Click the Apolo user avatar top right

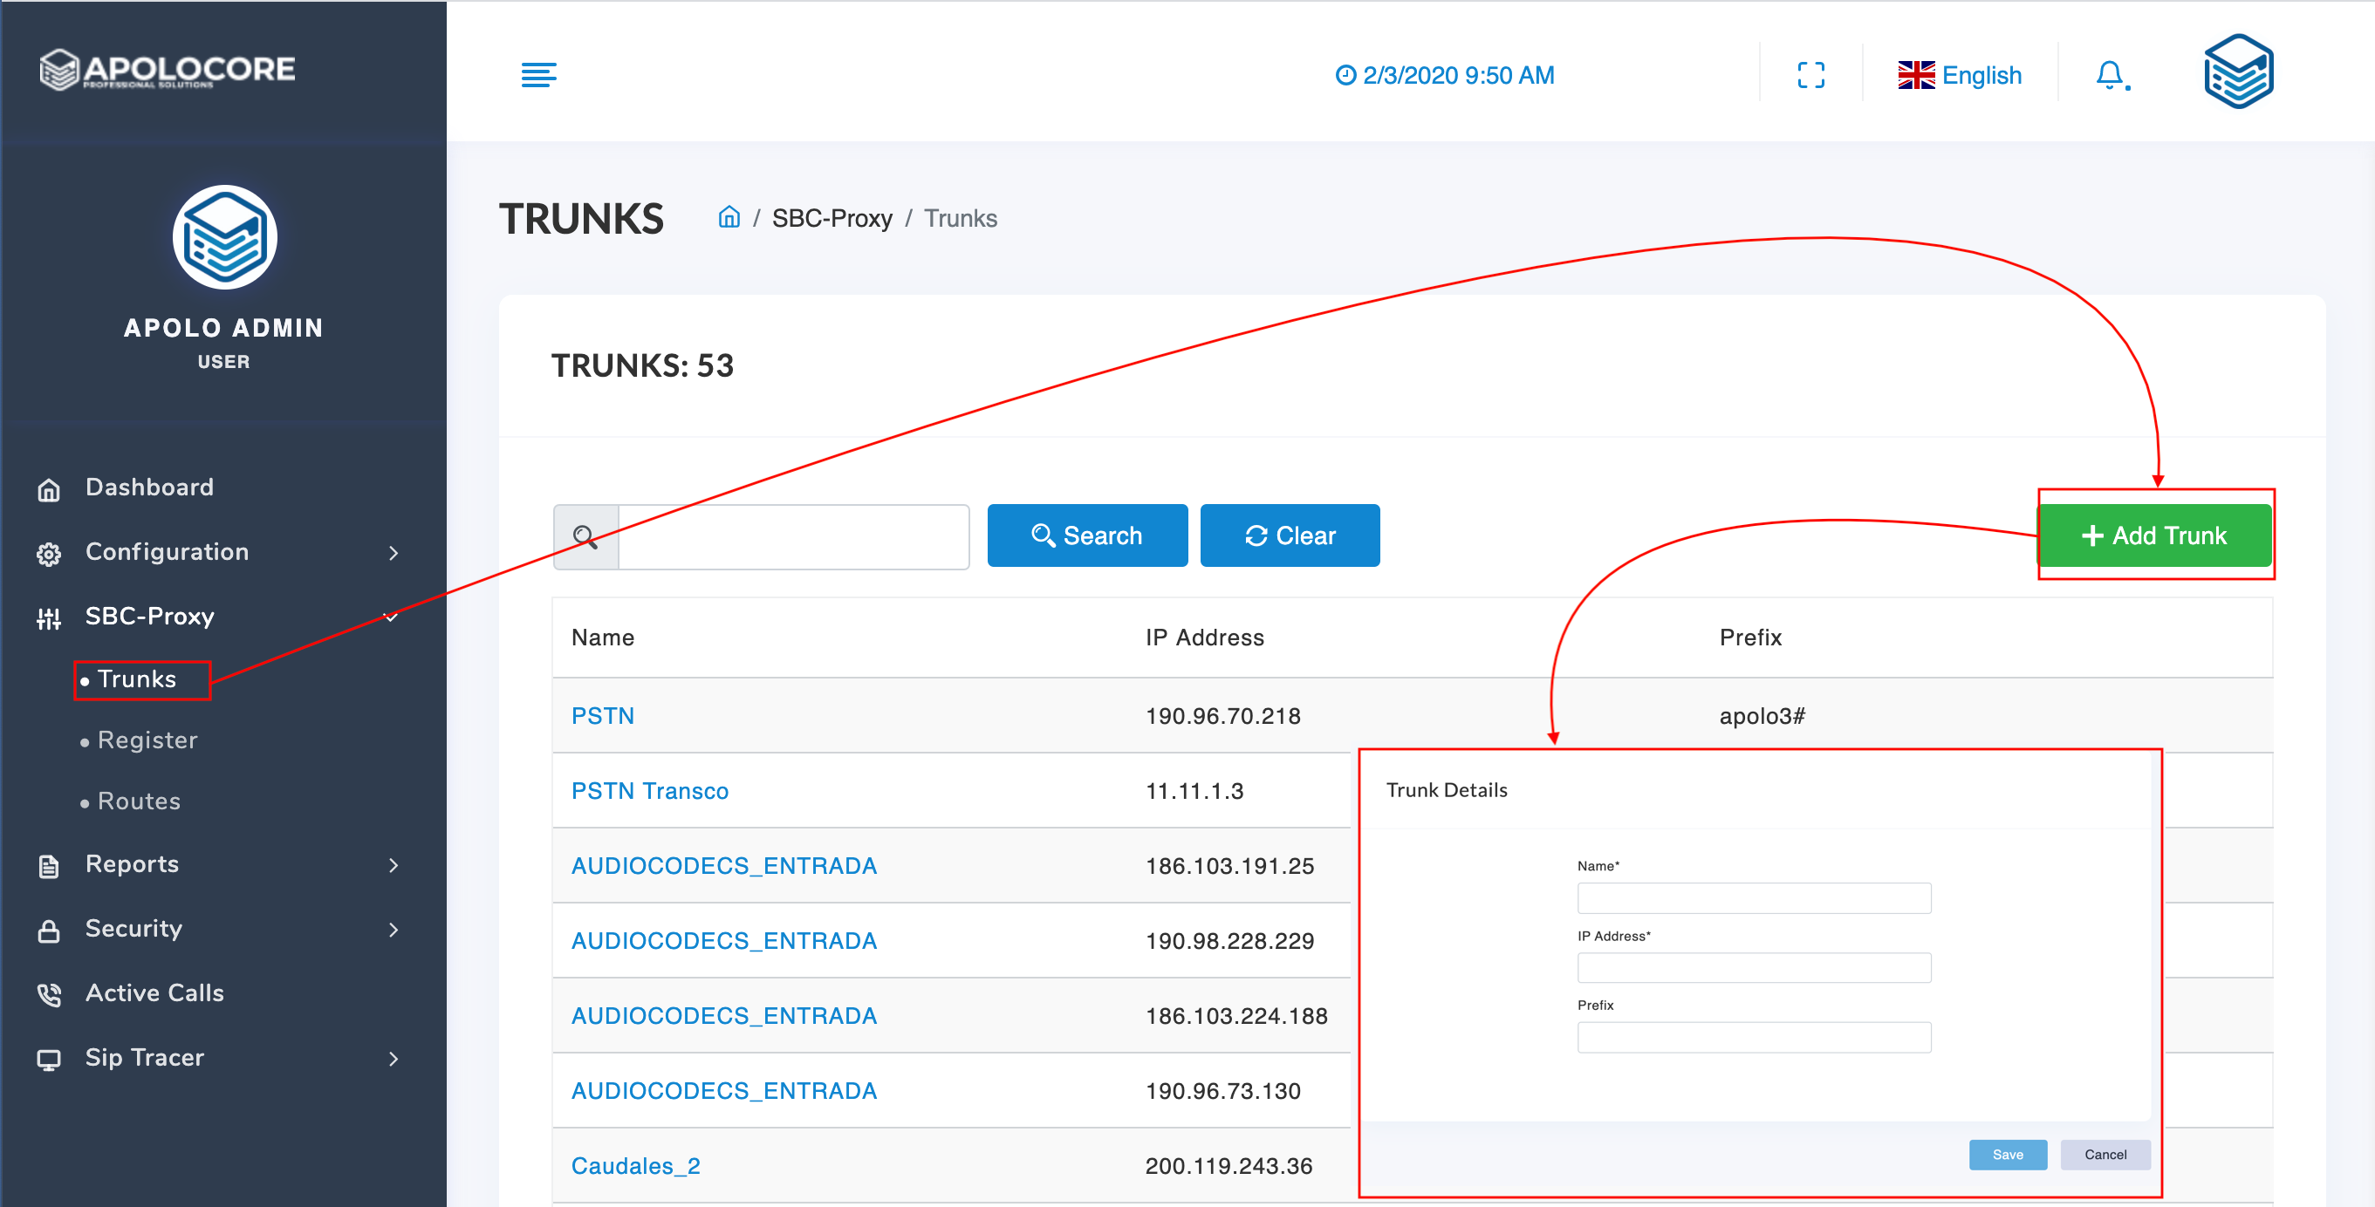tap(2238, 72)
